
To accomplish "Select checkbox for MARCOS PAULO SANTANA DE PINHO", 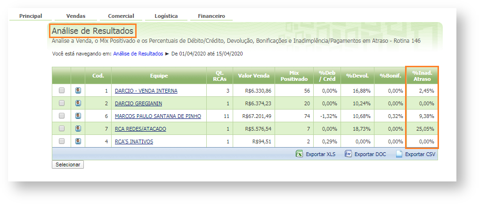I will click(x=62, y=116).
